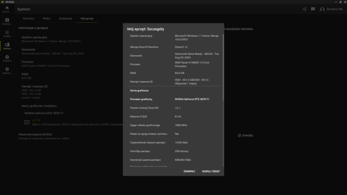347x195 pixels.
Task: Go to the Grafika sidebar section
Action: (7, 34)
